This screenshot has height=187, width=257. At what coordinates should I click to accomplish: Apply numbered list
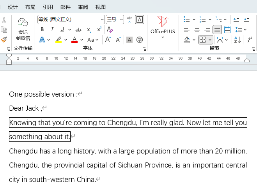pyautogui.click(x=202, y=19)
